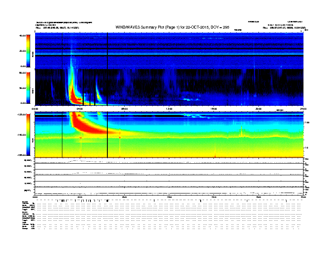Image resolution: width=327 pixels, height=253 pixels.
Task: Click the bottom line plot panel above time axis
Action: pyautogui.click(x=169, y=191)
